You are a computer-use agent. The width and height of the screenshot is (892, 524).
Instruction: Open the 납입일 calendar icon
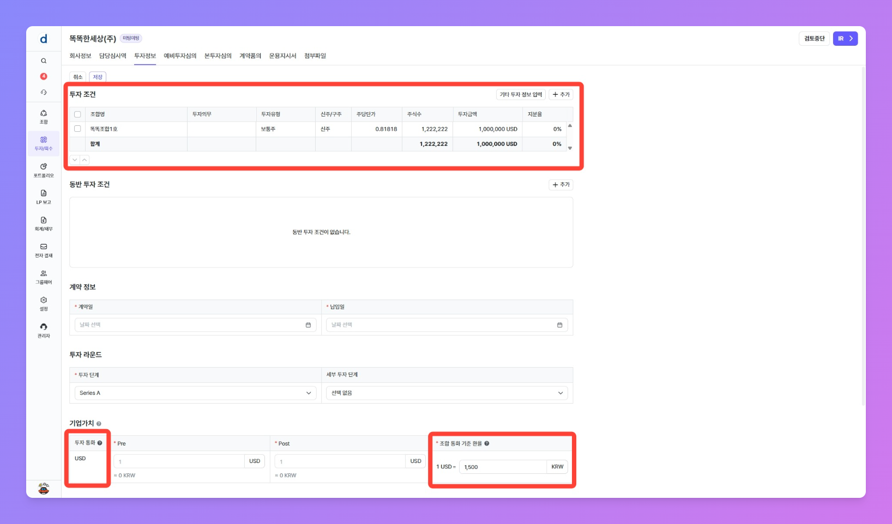click(x=559, y=325)
